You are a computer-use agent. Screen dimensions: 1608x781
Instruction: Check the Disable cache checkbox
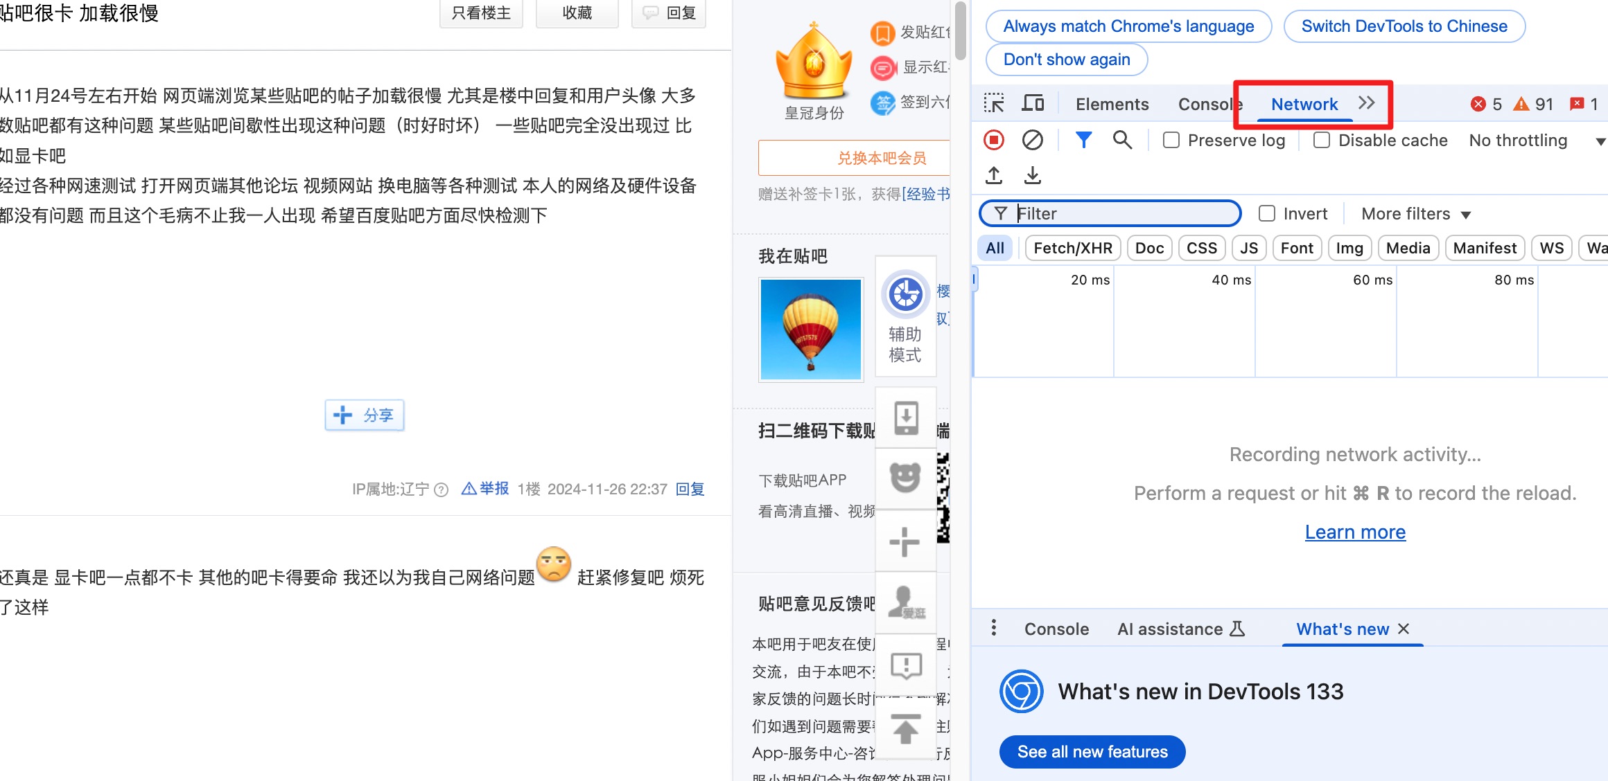(x=1322, y=141)
